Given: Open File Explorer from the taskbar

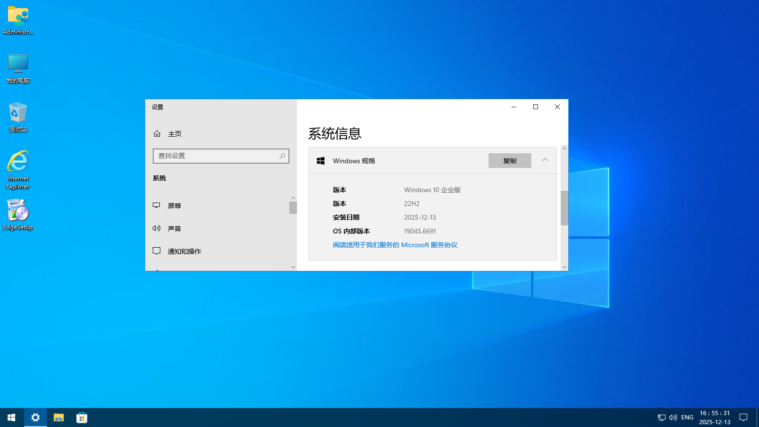Looking at the screenshot, I should 59,418.
